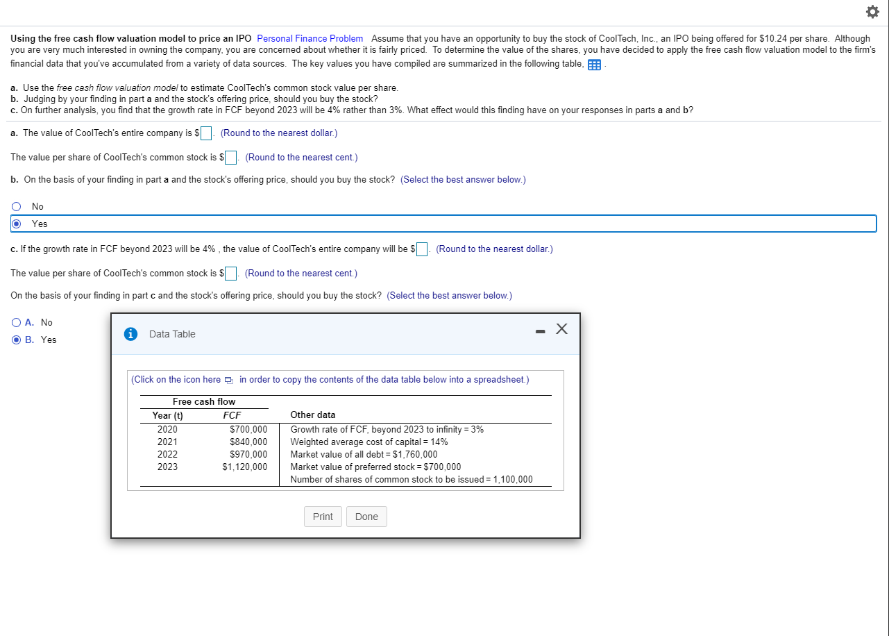Screen dimensions: 889x636
Task: Open the data table grid icon
Action: click(595, 65)
